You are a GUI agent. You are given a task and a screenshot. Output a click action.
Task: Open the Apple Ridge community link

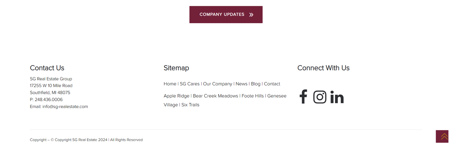tap(176, 96)
